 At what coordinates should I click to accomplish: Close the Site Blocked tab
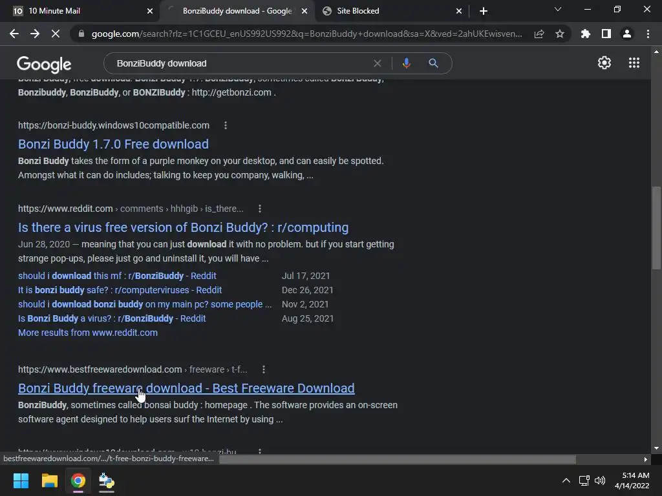pyautogui.click(x=459, y=11)
